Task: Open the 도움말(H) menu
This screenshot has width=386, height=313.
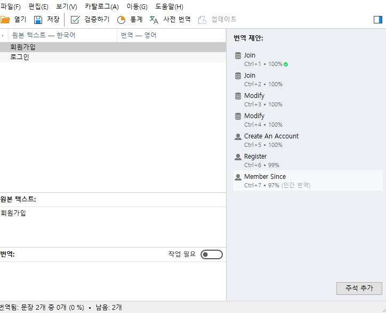Action: coord(169,7)
